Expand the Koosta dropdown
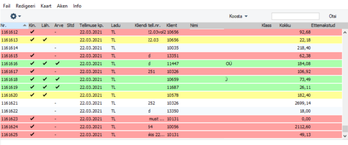The width and height of the screenshot is (348, 145). [x=238, y=16]
